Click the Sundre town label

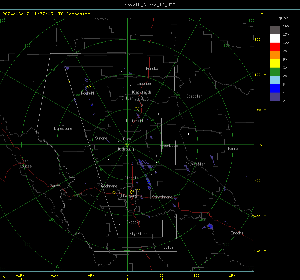coord(101,138)
